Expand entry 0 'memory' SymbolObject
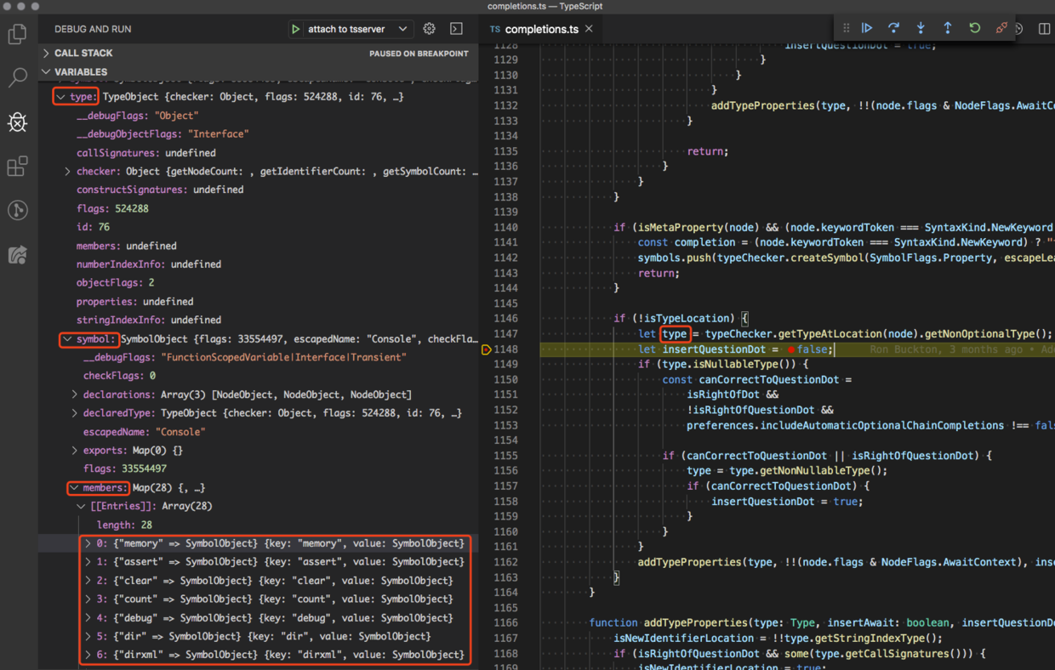Screen dimensions: 1055x670 point(88,543)
